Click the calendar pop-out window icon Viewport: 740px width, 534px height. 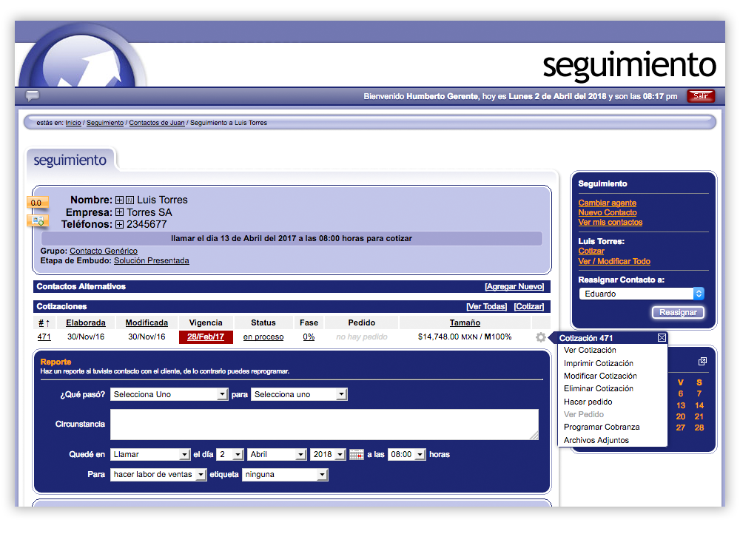(x=702, y=362)
